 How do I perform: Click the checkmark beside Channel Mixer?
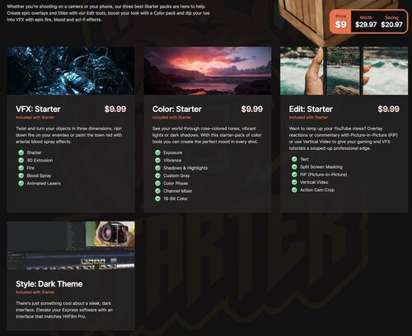coord(157,191)
